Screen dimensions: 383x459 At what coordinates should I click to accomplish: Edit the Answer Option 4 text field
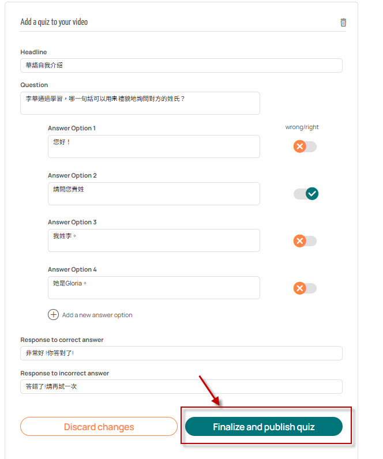[x=154, y=288]
